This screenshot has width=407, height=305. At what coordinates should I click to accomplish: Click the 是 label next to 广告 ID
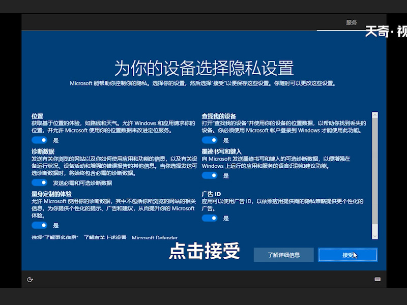tap(225, 218)
